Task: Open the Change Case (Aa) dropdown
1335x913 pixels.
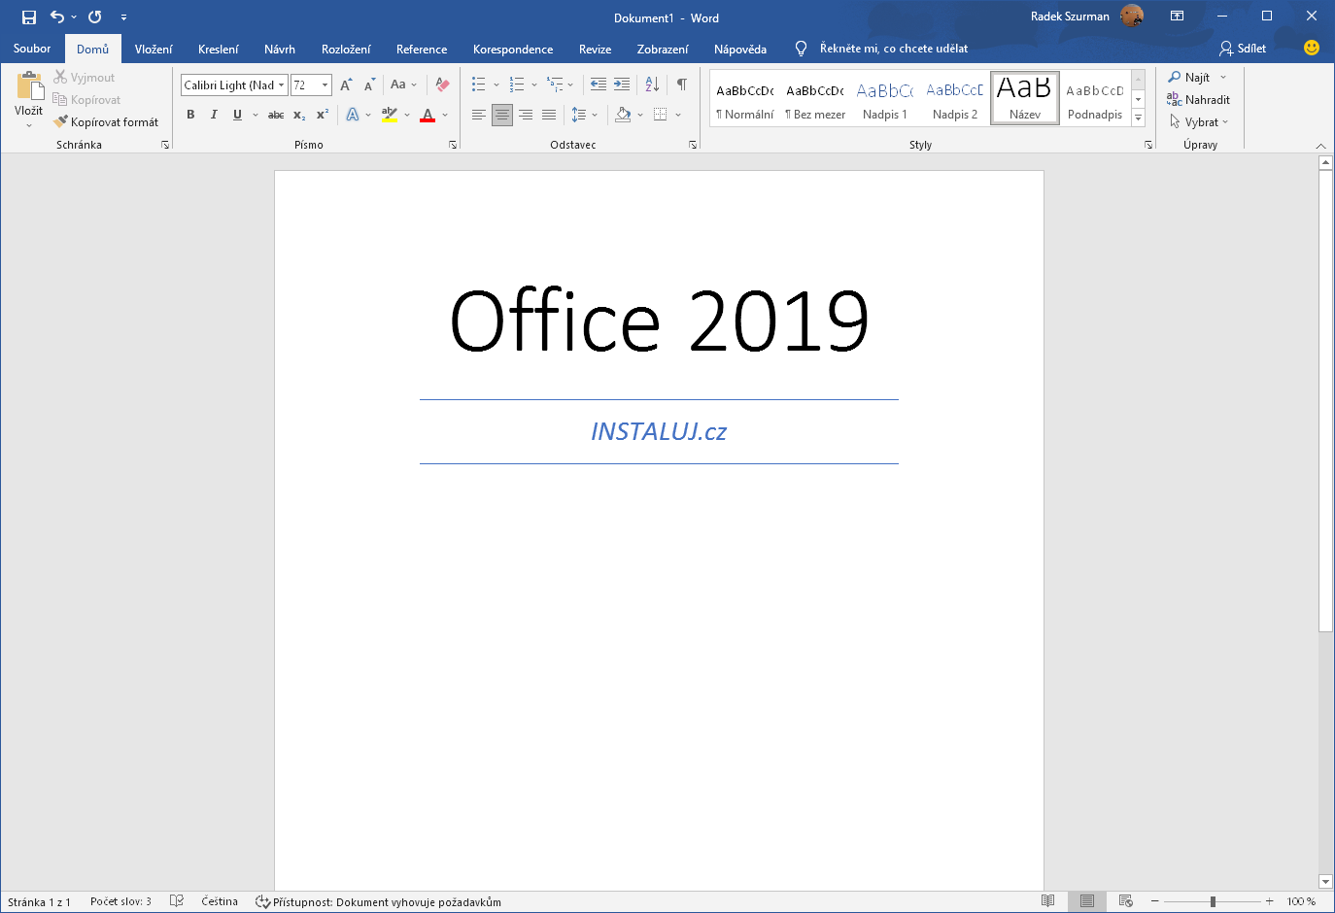Action: point(403,85)
